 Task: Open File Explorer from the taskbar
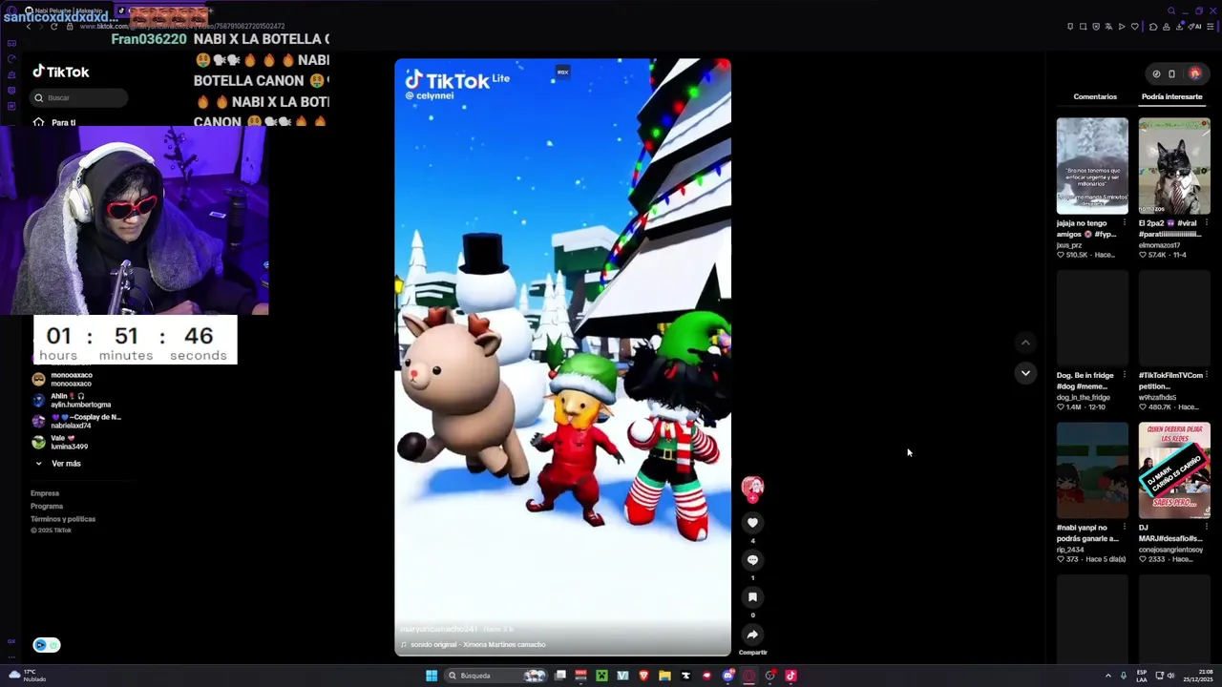click(x=664, y=676)
